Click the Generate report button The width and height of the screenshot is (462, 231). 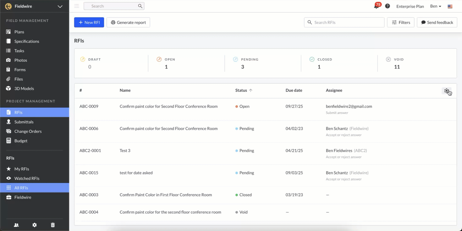(128, 22)
